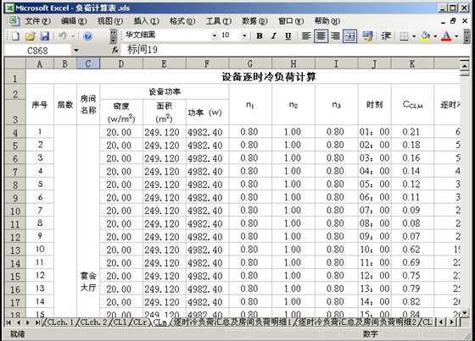Open the 视图 menu
Screen dimensions: 475x341
point(110,21)
